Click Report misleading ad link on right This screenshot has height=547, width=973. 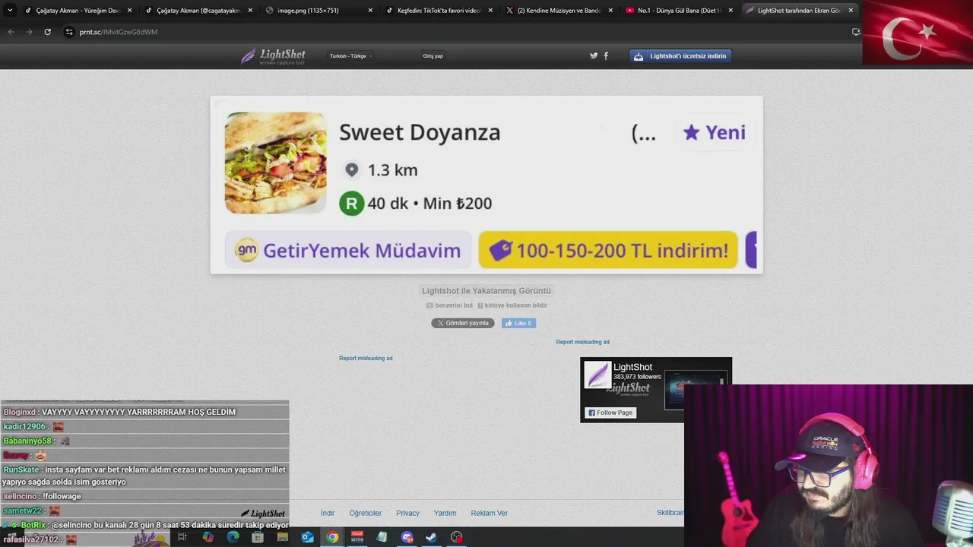tap(582, 342)
